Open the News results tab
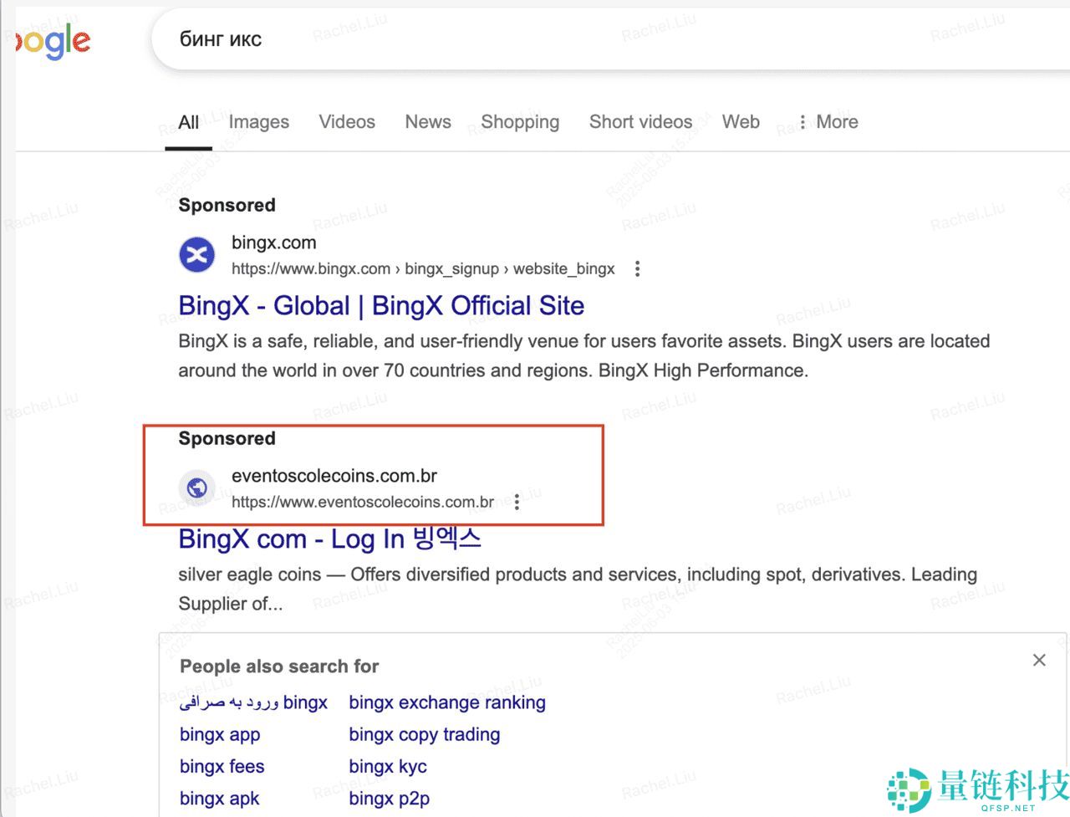 (x=428, y=122)
